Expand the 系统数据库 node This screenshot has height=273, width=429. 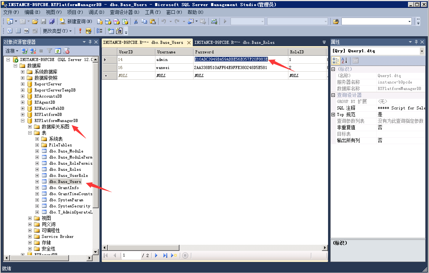23,72
